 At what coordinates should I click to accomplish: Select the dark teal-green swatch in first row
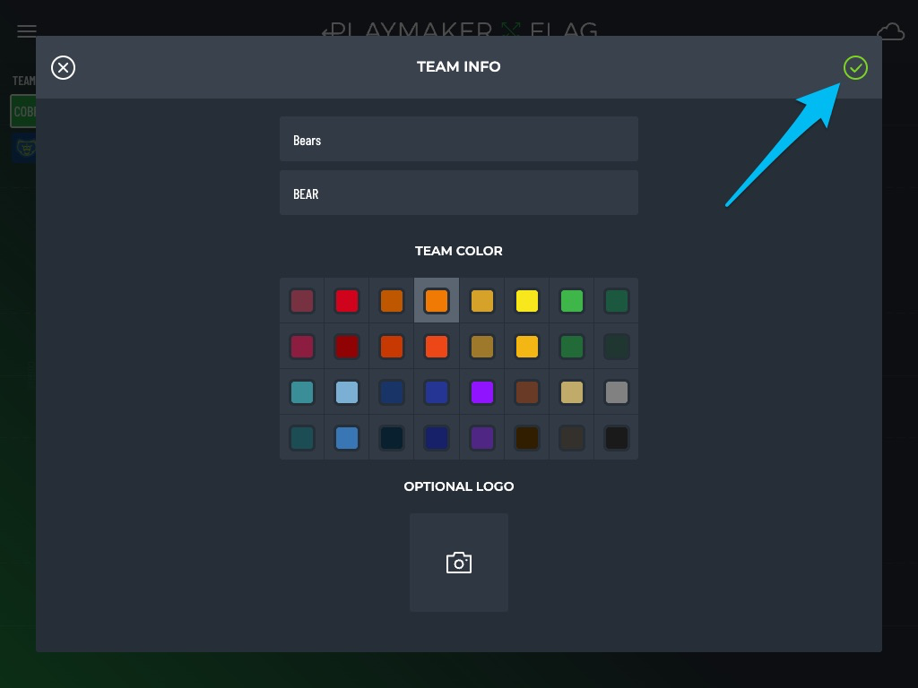[x=617, y=301]
